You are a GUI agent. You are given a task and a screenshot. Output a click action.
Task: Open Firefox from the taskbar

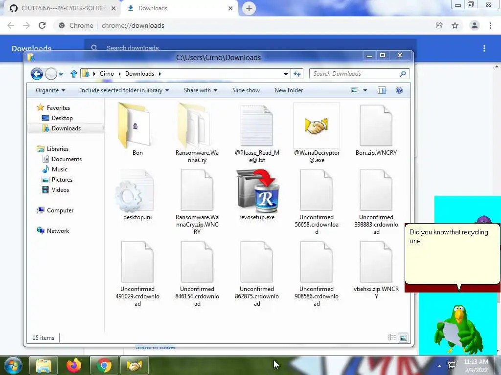(74, 365)
